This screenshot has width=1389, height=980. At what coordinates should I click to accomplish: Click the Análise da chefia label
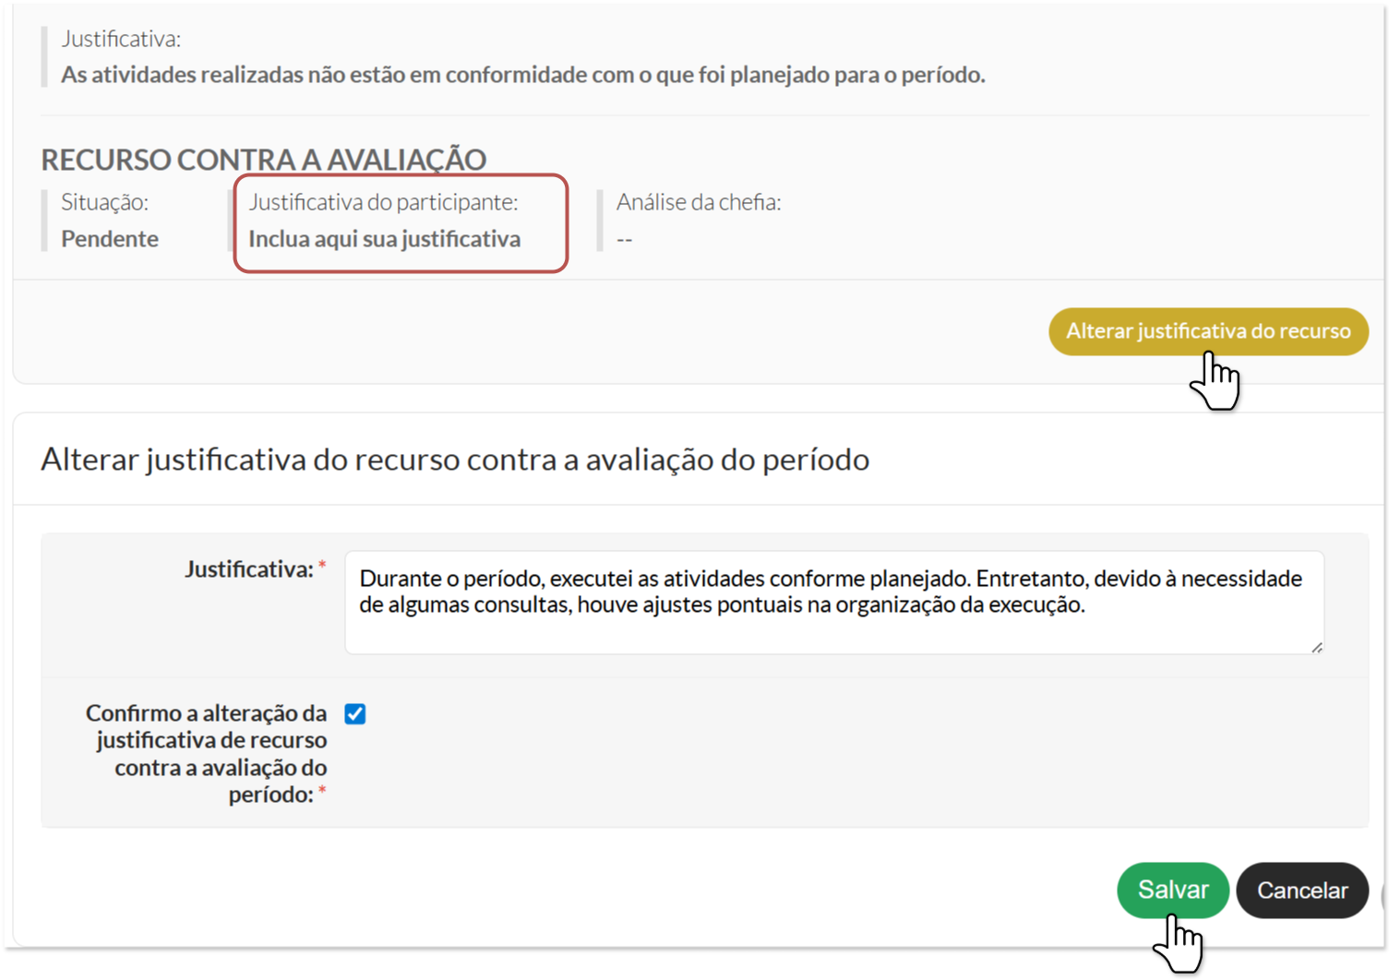(x=698, y=202)
